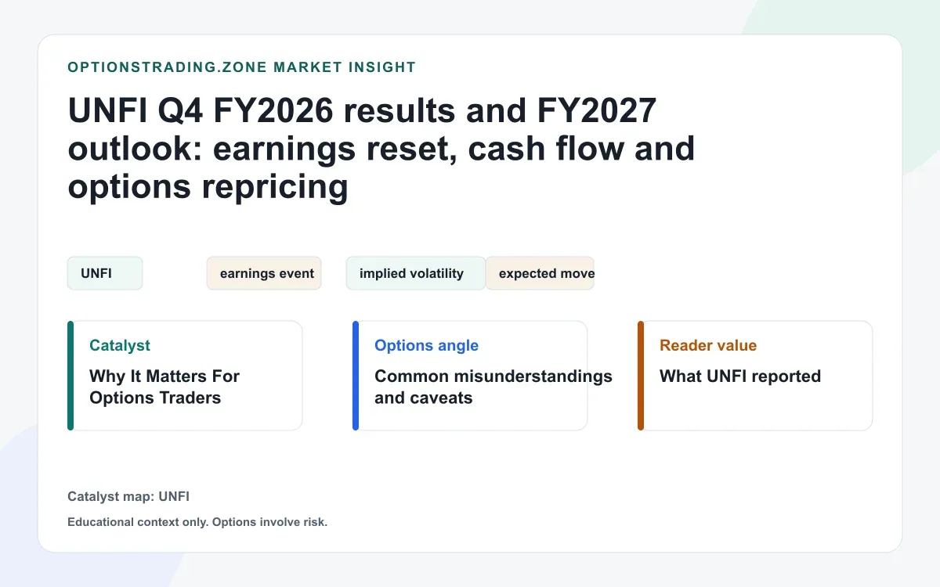Select the implied volatility tag
Viewport: 940px width, 587px height.
click(415, 273)
